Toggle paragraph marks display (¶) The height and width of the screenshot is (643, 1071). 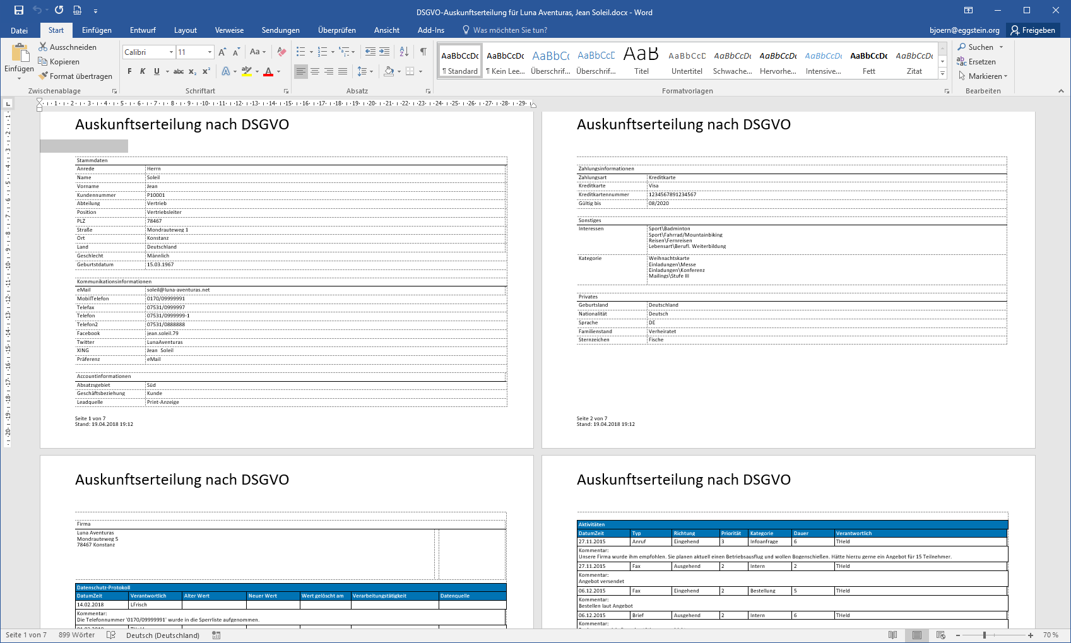[423, 52]
